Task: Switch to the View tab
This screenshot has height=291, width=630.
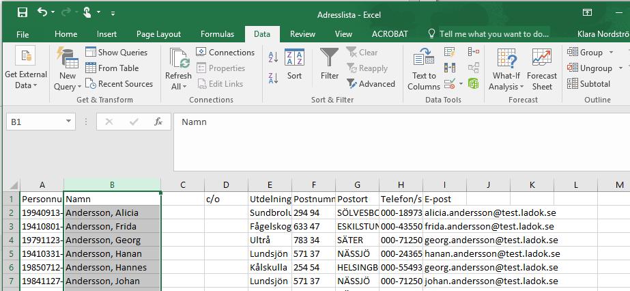Action: 343,34
